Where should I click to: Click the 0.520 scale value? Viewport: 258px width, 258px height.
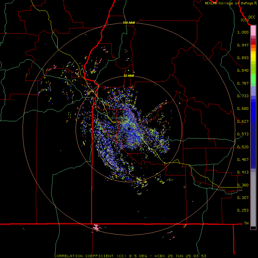(x=243, y=147)
